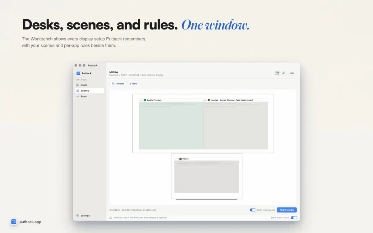Click the window icon beside the menu bar notice
This screenshot has height=233, width=373.
tap(111, 218)
